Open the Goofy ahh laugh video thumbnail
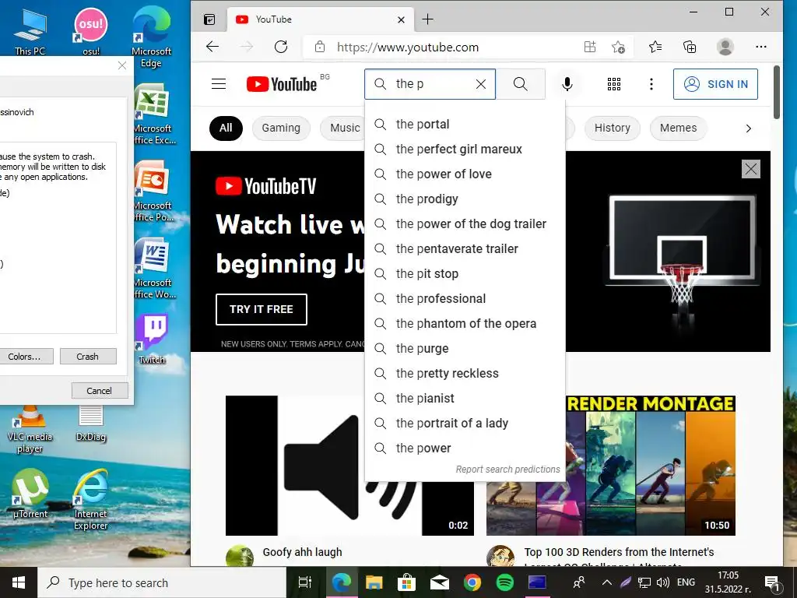The height and width of the screenshot is (598, 797). pos(349,466)
